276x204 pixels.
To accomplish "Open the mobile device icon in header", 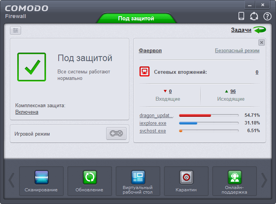I will (241, 16).
